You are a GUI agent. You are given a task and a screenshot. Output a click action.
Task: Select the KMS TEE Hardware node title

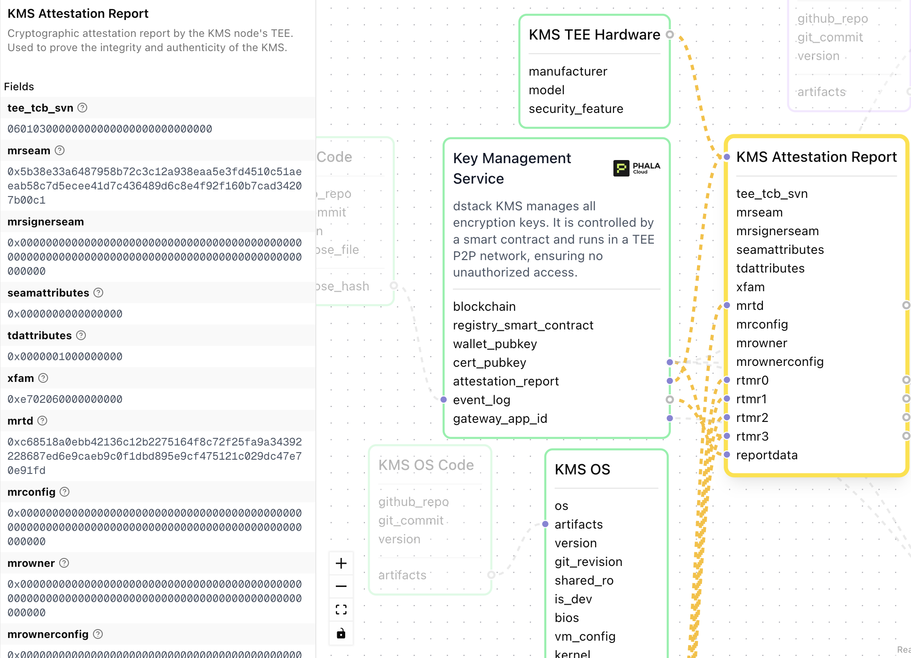(x=594, y=35)
